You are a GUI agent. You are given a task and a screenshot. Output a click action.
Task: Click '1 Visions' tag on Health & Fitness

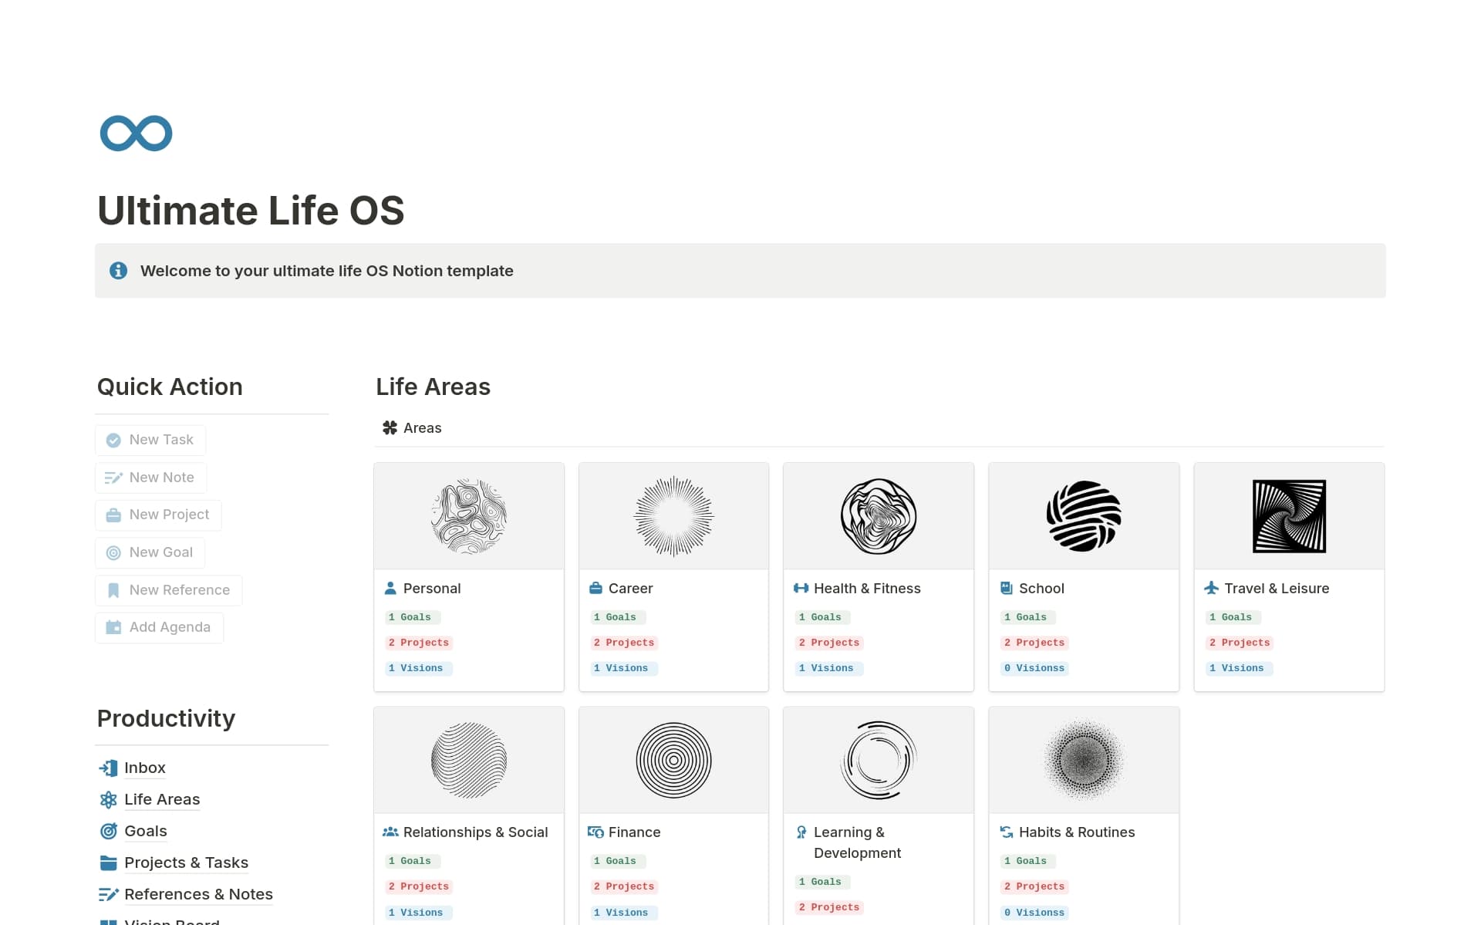[x=828, y=668]
